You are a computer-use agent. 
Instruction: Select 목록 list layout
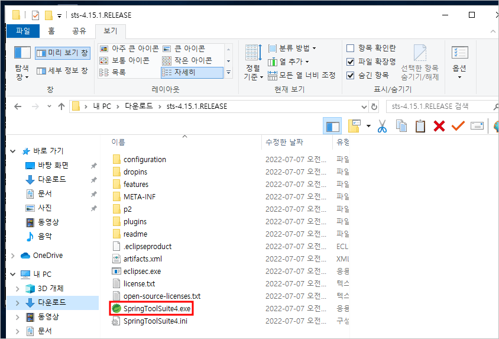tap(113, 73)
